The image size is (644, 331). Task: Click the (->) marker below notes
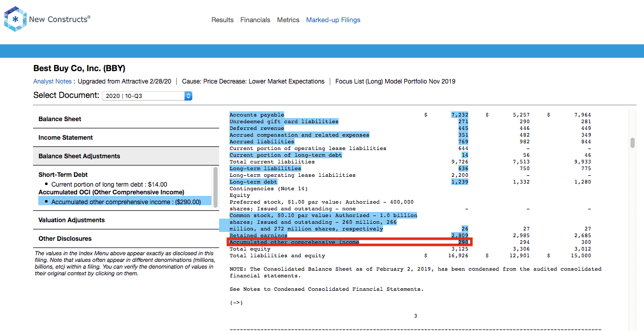click(236, 303)
